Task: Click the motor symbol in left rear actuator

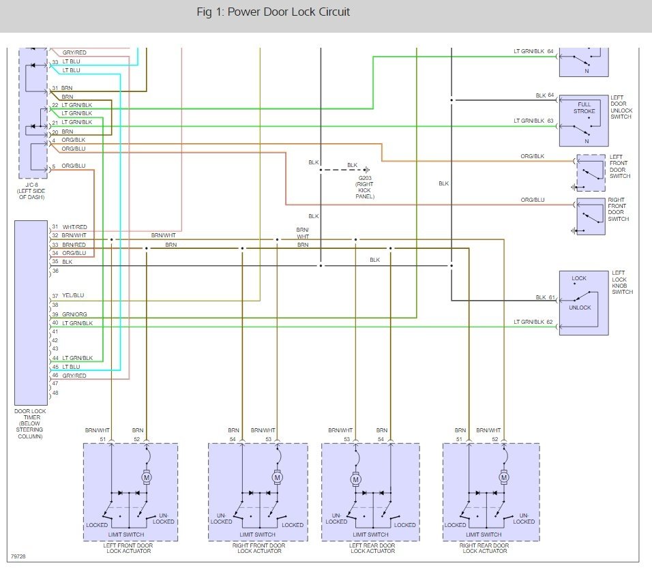Action: click(x=355, y=479)
